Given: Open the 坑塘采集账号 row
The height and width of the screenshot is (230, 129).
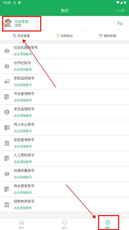Looking at the screenshot, I should [x=64, y=174].
